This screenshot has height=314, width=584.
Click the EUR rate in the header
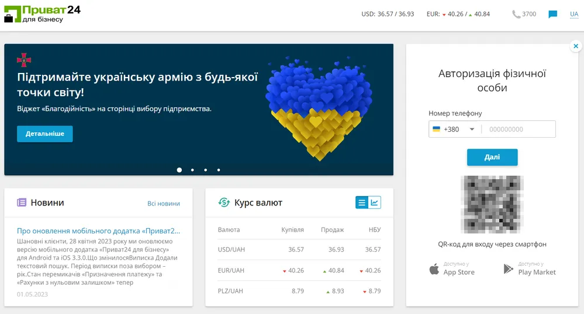tap(458, 14)
